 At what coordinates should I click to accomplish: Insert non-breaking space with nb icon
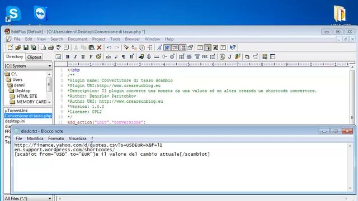[x=109, y=57]
